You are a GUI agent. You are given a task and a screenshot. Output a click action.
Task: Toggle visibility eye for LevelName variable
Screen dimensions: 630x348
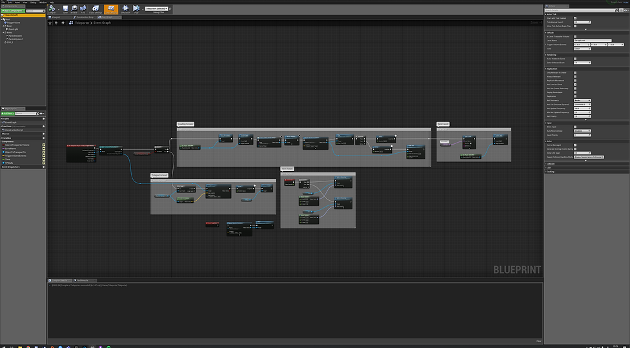click(44, 148)
